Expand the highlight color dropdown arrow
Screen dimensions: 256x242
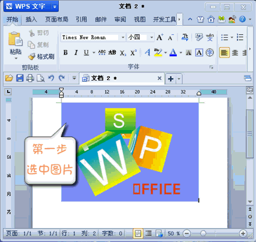coord(165,53)
